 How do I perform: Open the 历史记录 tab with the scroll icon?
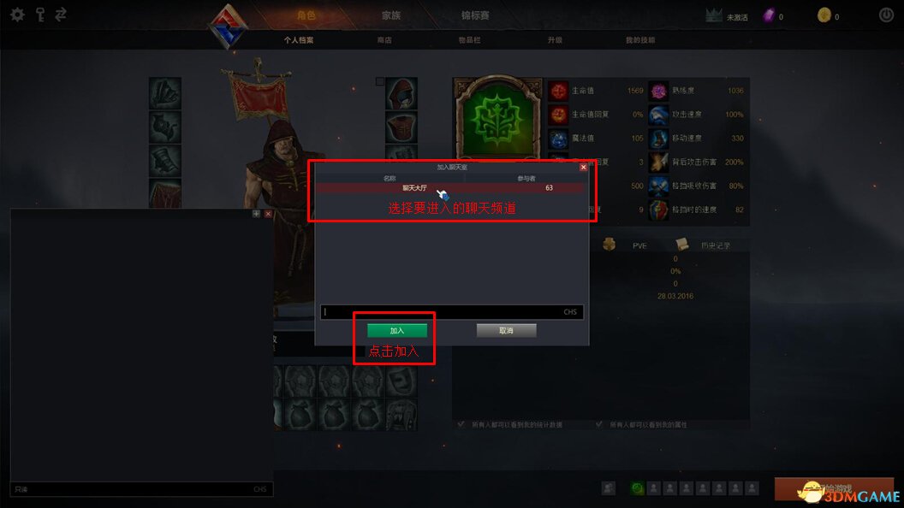(x=704, y=245)
